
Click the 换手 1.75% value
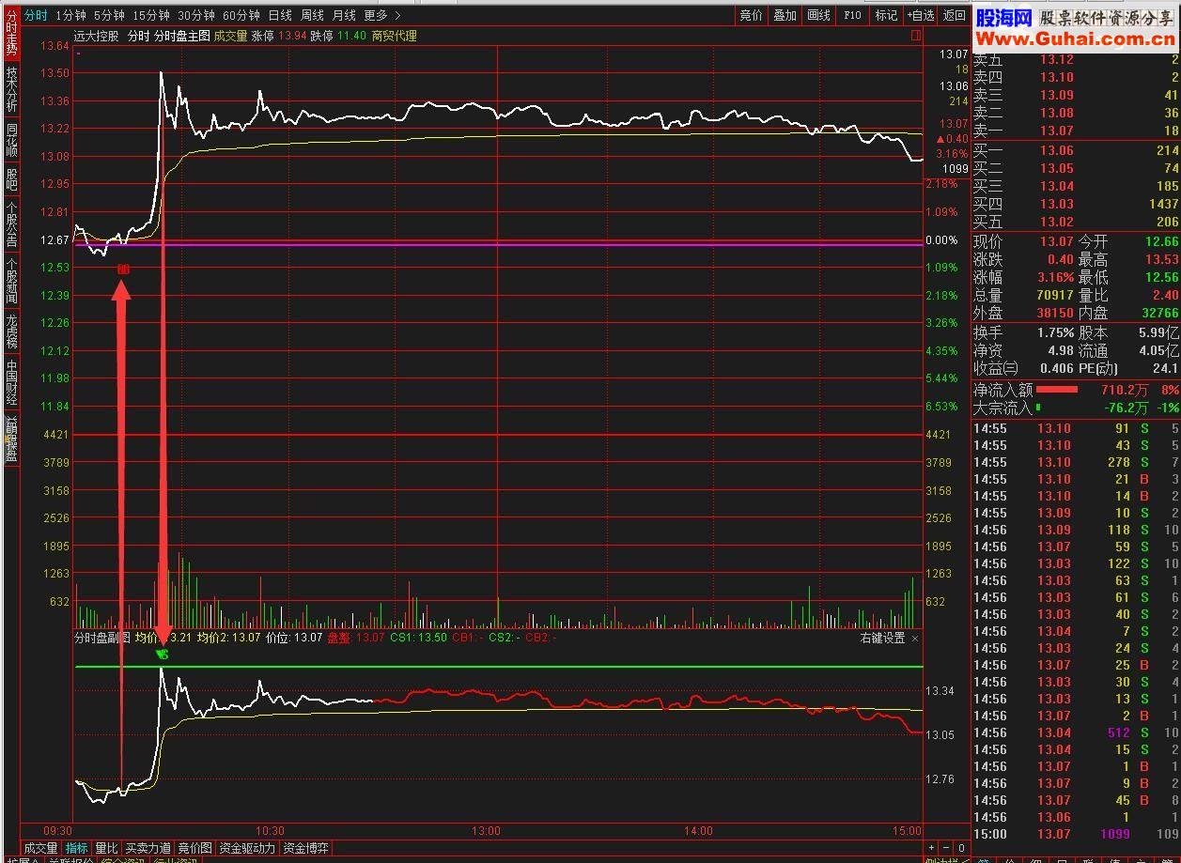1056,332
